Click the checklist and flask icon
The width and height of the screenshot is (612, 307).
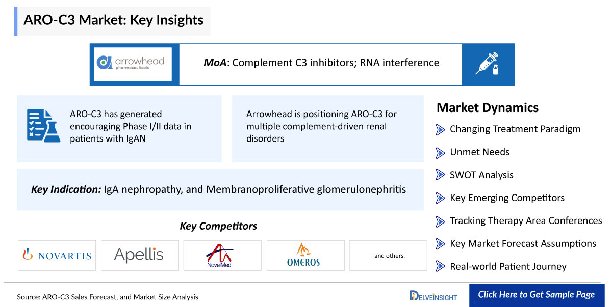click(43, 125)
